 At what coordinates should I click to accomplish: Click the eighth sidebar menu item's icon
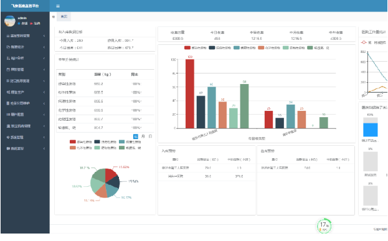(8, 115)
